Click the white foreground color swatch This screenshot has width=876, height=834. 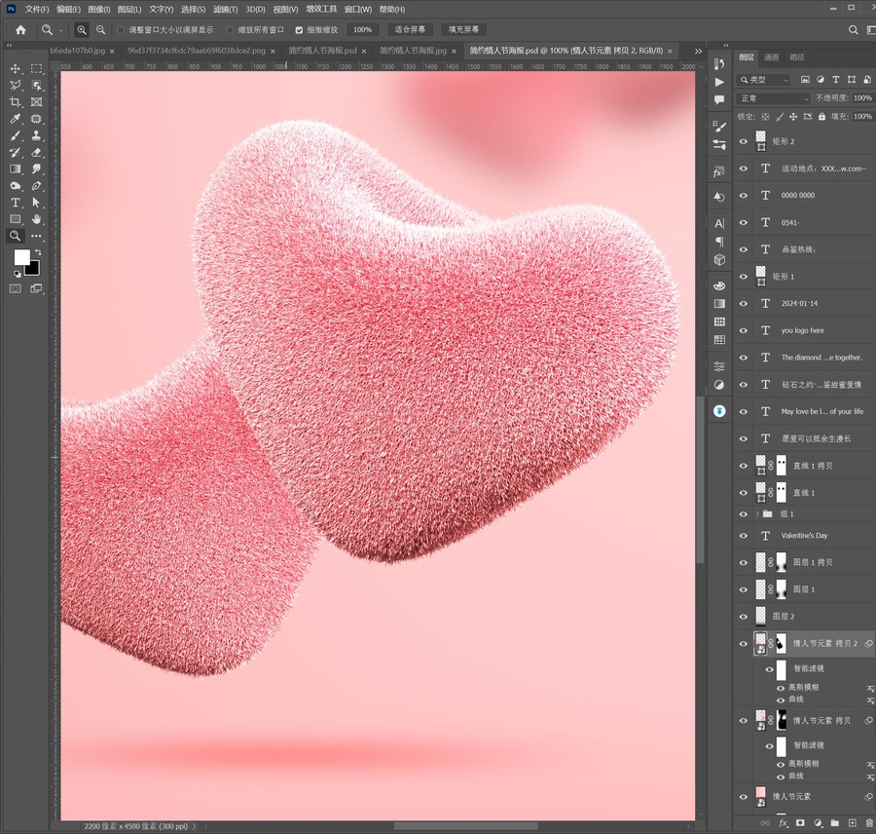point(21,257)
